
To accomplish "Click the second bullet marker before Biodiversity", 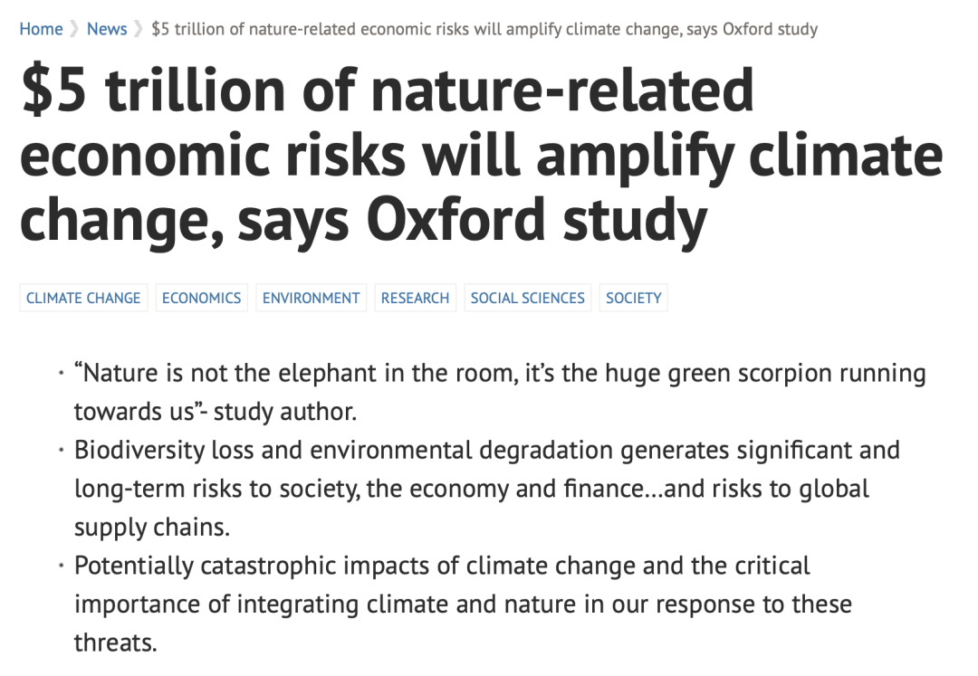I will coord(62,450).
